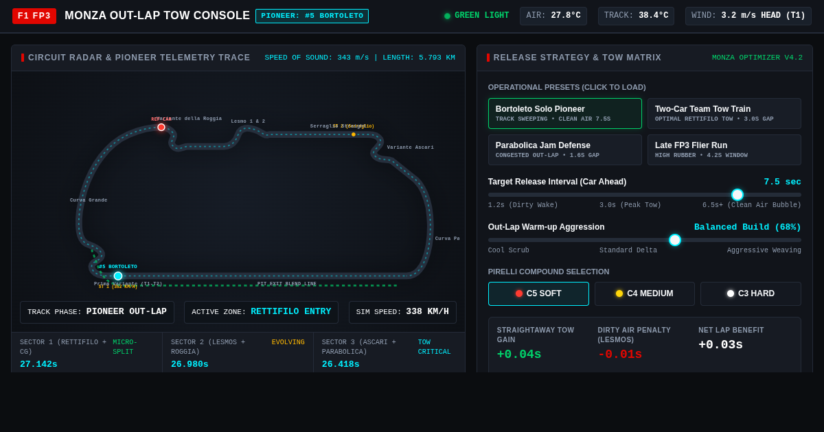Click the Lesmo 1 & 2 map label

coord(248,121)
